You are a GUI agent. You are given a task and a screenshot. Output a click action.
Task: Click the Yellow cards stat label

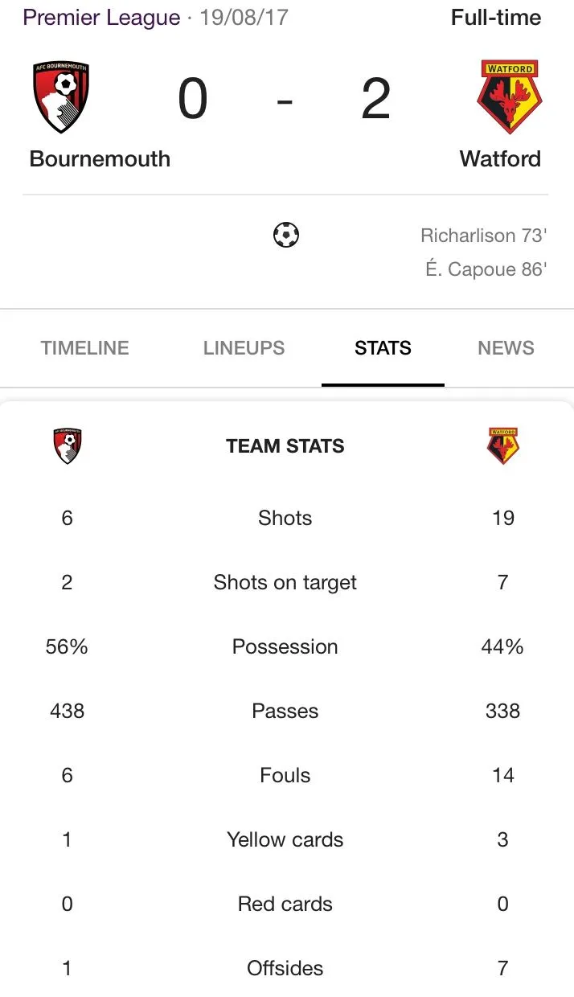(x=285, y=839)
